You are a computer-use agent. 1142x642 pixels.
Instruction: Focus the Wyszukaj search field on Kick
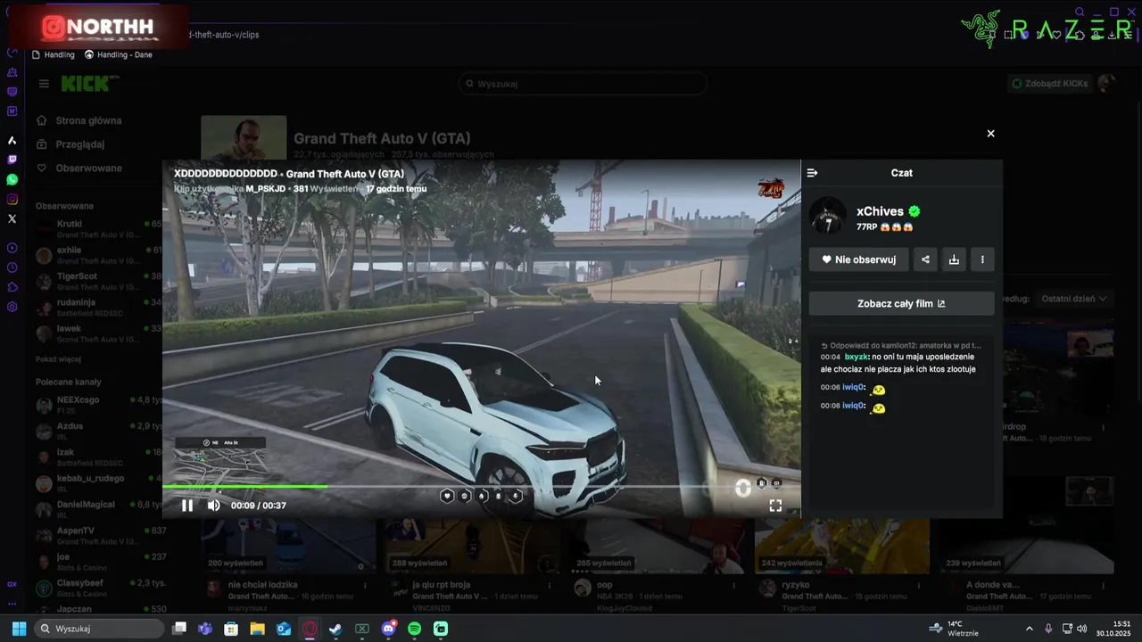(583, 84)
